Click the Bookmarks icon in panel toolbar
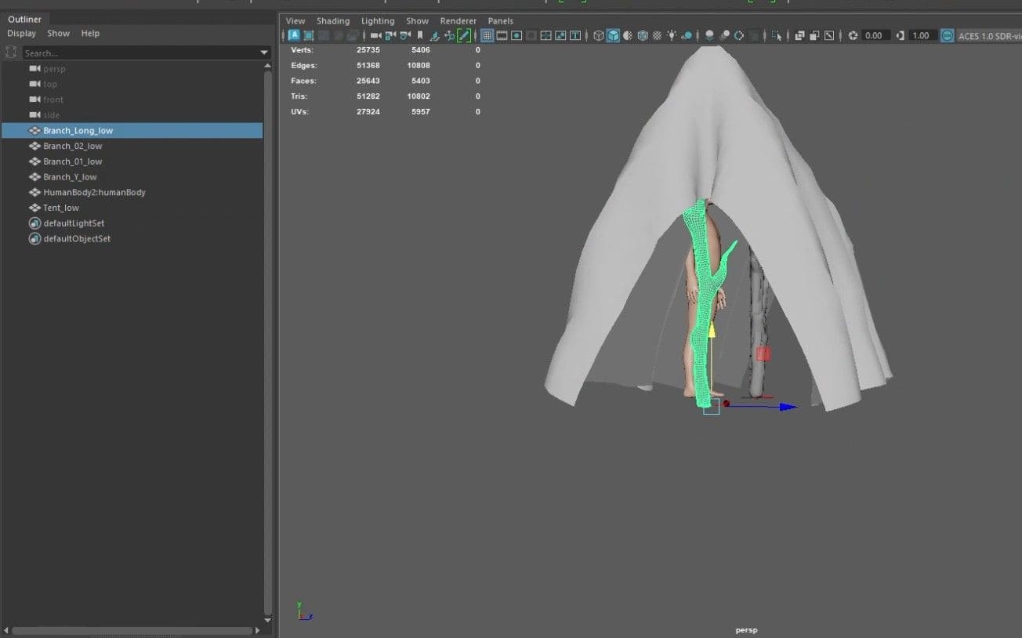This screenshot has width=1022, height=638. (420, 35)
